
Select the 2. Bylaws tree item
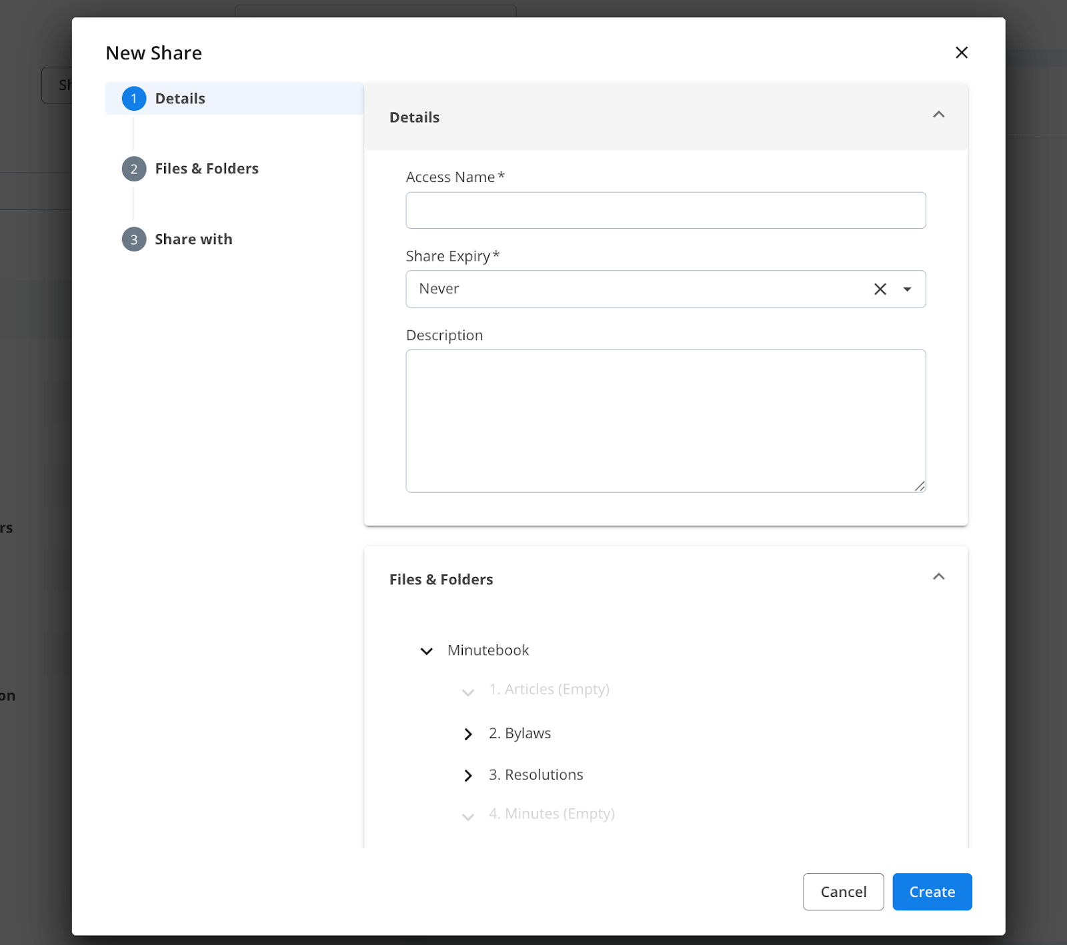pyautogui.click(x=519, y=734)
